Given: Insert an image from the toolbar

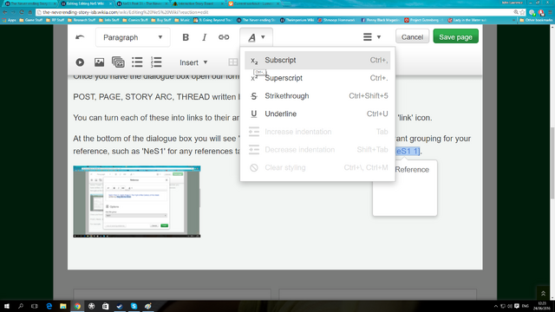Looking at the screenshot, I should coord(99,62).
